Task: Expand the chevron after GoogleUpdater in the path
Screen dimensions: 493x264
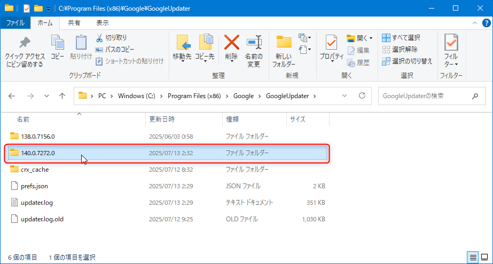Action: pyautogui.click(x=315, y=96)
